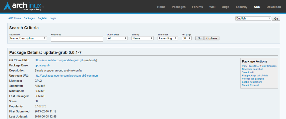The image size is (286, 119).
Task: Open the Wiki navigation item
Action: point(212,7)
